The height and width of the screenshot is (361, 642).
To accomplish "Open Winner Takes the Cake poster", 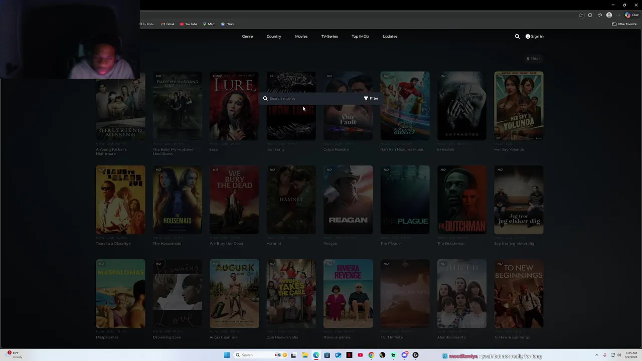I will [x=291, y=293].
